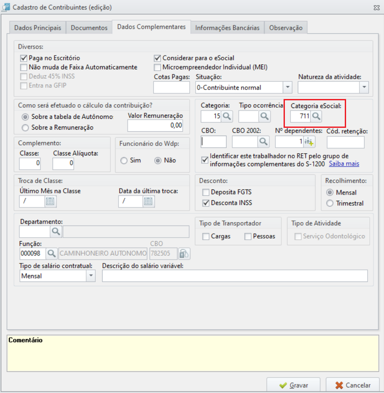Open the Saiba mais link

pyautogui.click(x=344, y=164)
